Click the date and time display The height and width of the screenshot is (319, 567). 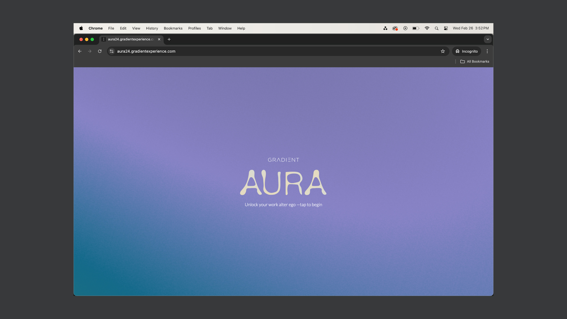pyautogui.click(x=471, y=28)
